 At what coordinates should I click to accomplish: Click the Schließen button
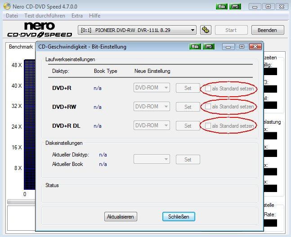click(179, 217)
